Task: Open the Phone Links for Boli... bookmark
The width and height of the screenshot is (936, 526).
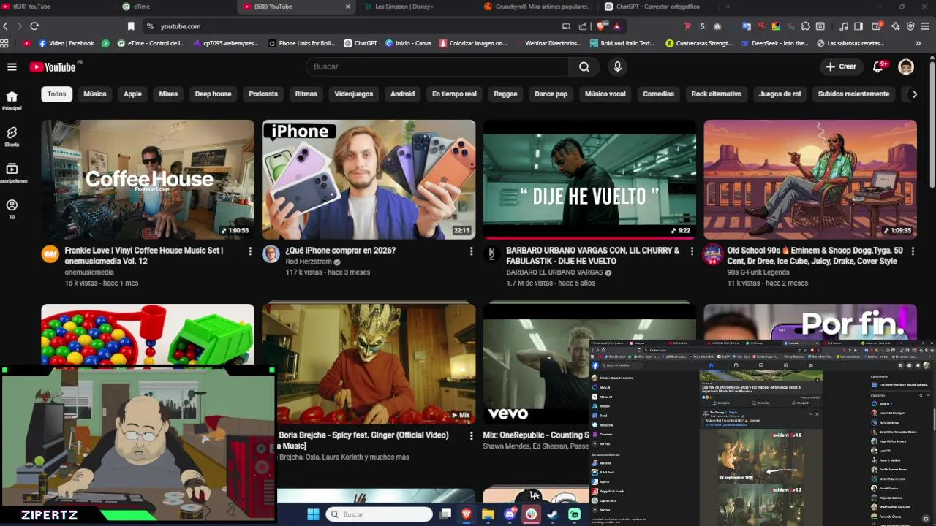Action: tap(301, 43)
